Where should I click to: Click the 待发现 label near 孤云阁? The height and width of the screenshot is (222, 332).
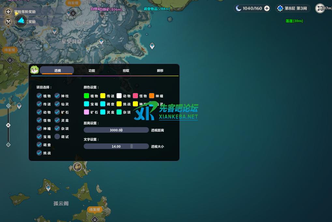[94, 209]
